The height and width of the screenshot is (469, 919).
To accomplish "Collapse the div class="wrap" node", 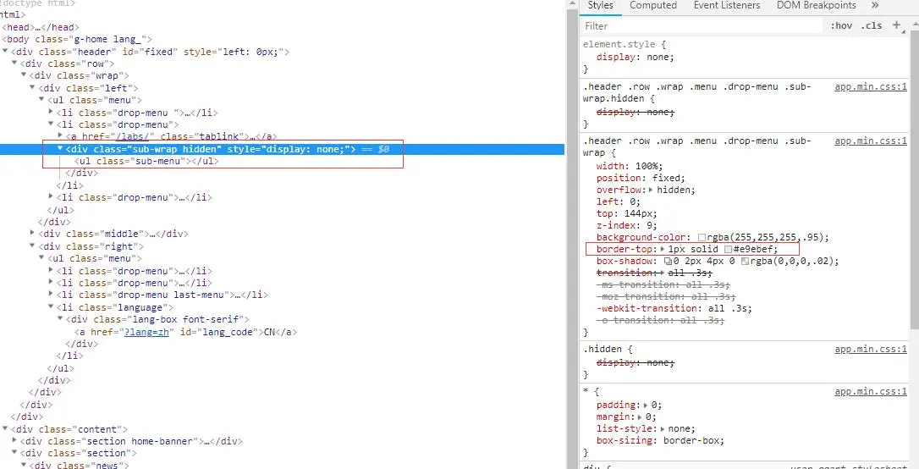I will 24,75.
